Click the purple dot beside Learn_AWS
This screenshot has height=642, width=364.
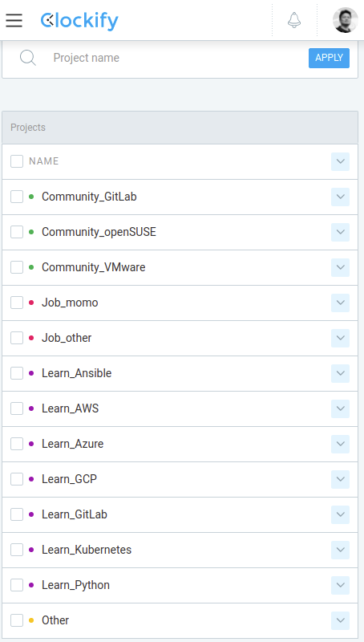tap(31, 408)
